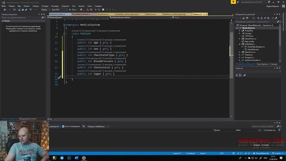Click the Save toolbar icon
The width and height of the screenshot is (286, 161).
23,10
